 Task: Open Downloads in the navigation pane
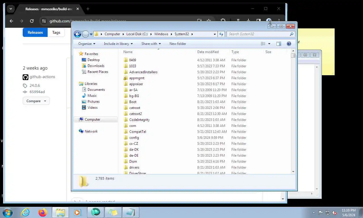pyautogui.click(x=96, y=66)
